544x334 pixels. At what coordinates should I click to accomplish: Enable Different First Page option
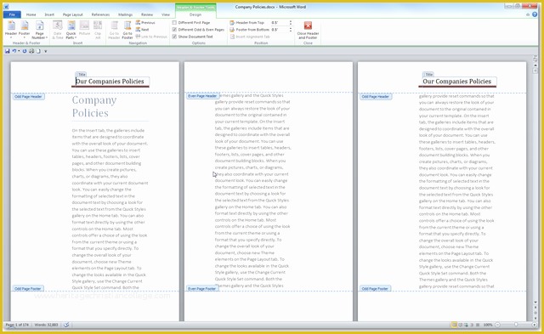(x=190, y=23)
